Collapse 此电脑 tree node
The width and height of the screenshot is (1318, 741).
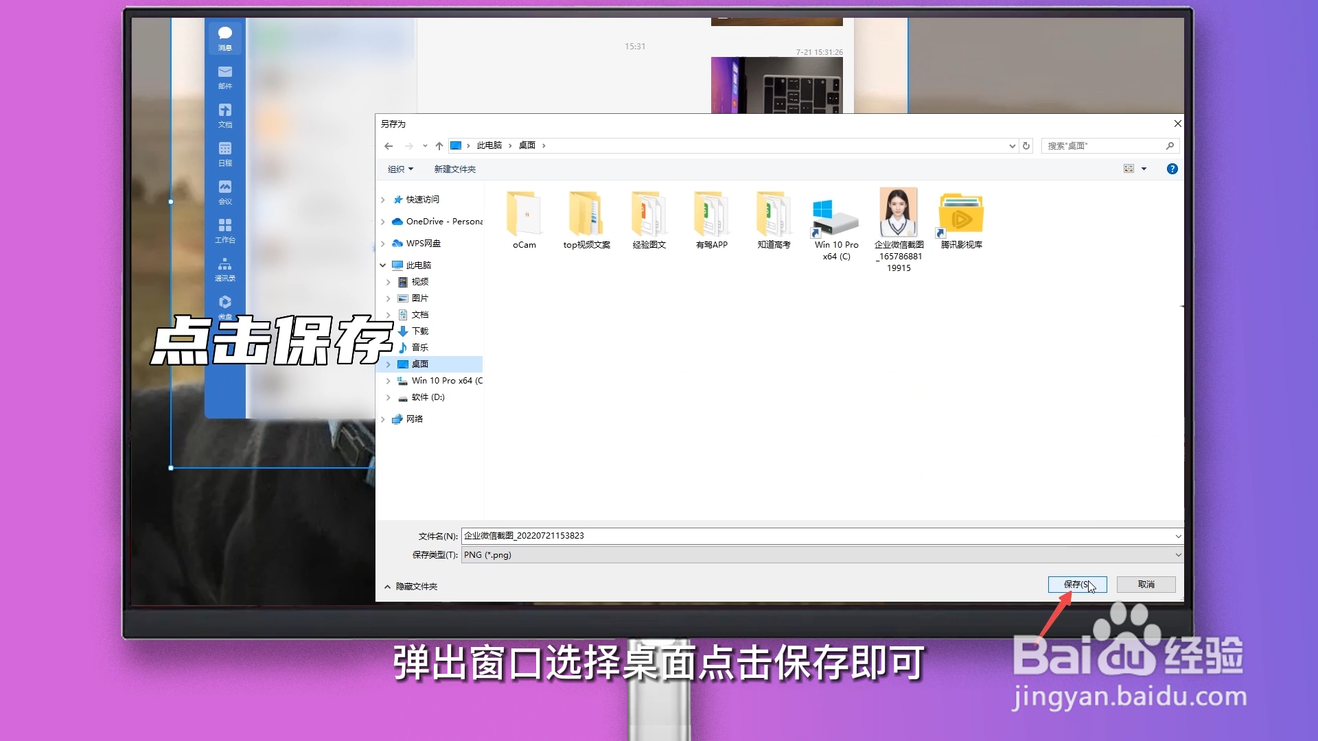coord(383,266)
